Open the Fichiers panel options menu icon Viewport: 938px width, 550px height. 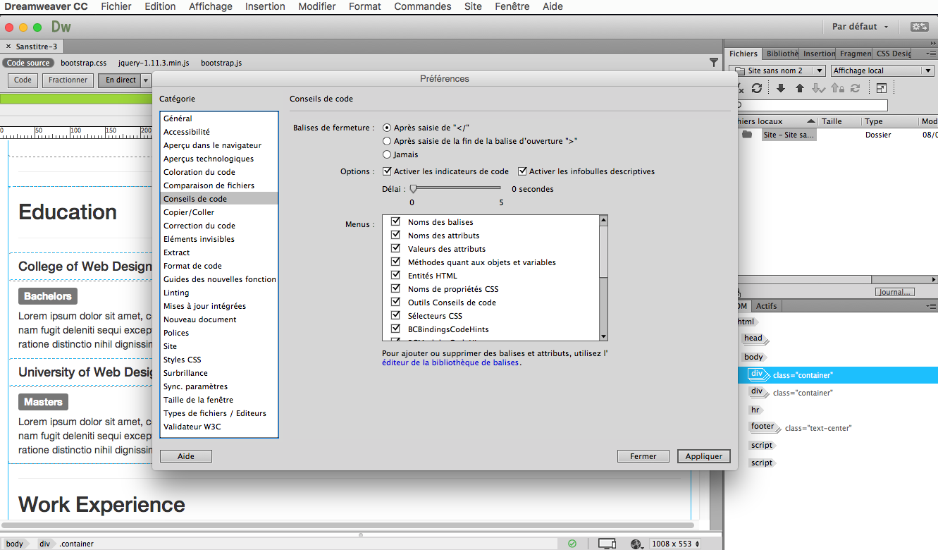point(932,53)
